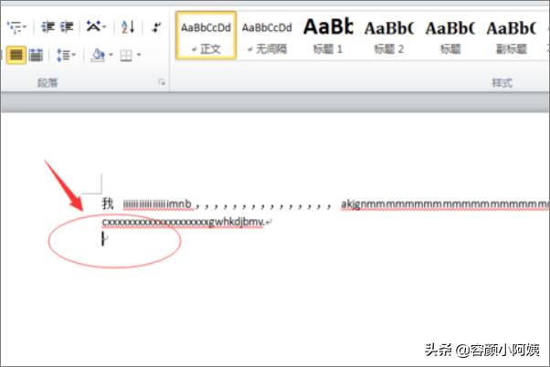550x367 pixels.
Task: Expand the shading color dropdown arrow
Action: tap(111, 56)
